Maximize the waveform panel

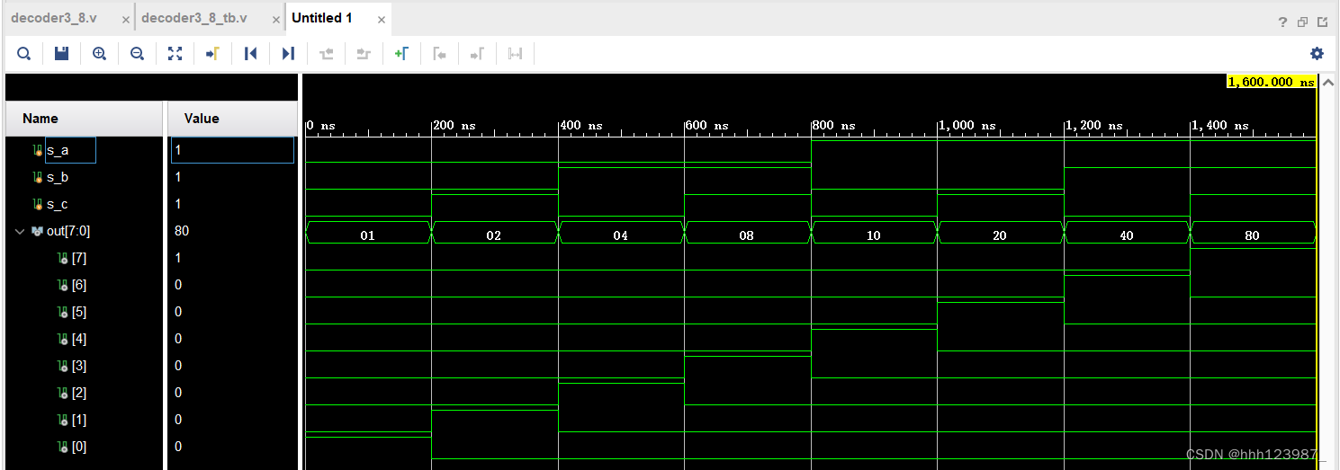(x=1322, y=22)
